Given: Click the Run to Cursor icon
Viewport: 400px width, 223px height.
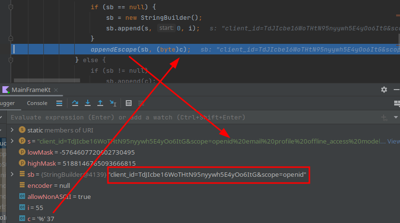Looking at the screenshot, I should (x=113, y=103).
